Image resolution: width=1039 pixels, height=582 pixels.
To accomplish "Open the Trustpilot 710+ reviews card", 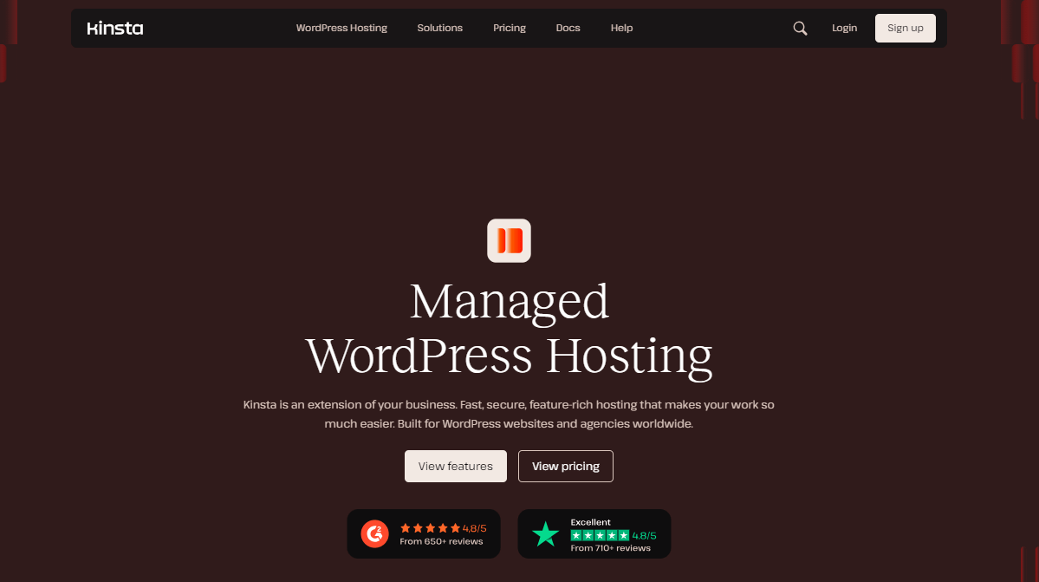I will click(x=594, y=533).
